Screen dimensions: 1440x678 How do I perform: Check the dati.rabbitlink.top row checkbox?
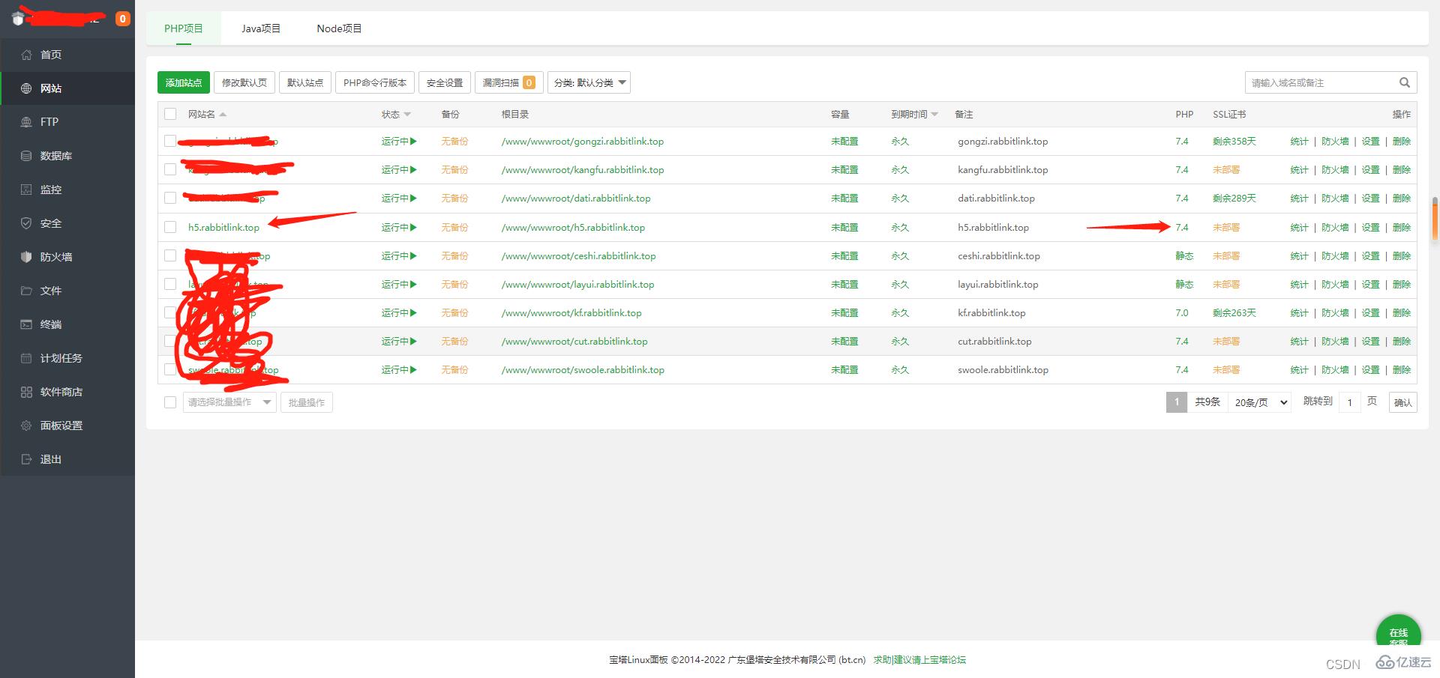coord(170,198)
